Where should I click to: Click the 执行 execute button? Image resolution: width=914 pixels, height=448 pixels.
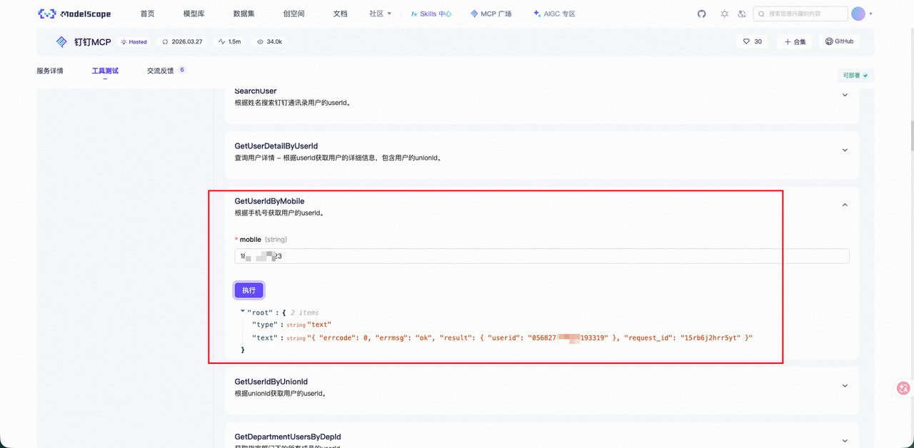(248, 290)
